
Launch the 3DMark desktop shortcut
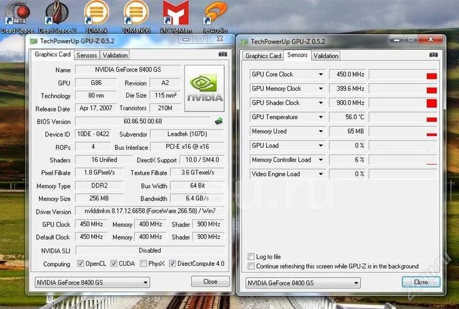coord(96,17)
